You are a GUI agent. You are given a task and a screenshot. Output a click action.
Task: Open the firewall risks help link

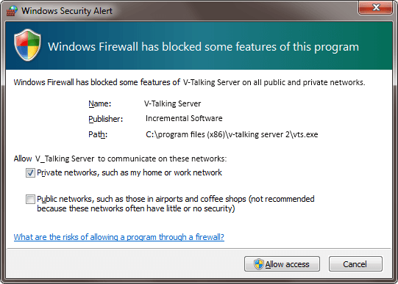click(118, 237)
